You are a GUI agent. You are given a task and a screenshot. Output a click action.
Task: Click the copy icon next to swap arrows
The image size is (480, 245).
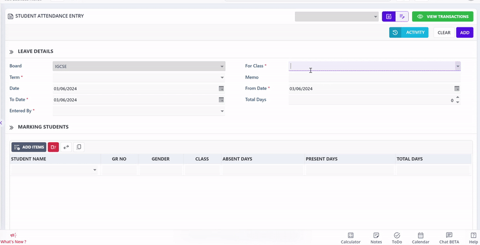(x=79, y=147)
